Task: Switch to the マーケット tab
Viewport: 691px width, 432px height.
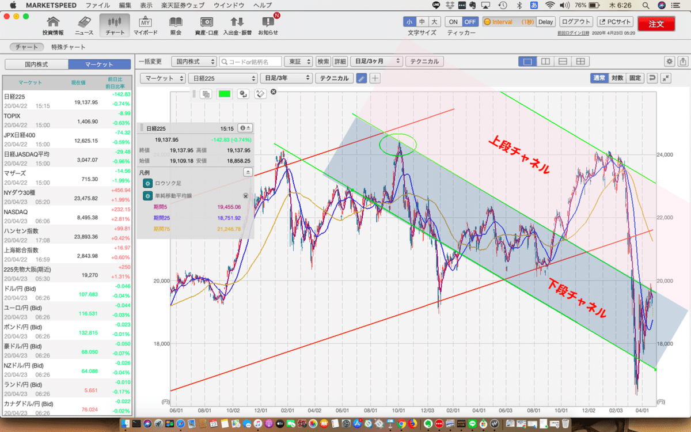Action: click(100, 65)
